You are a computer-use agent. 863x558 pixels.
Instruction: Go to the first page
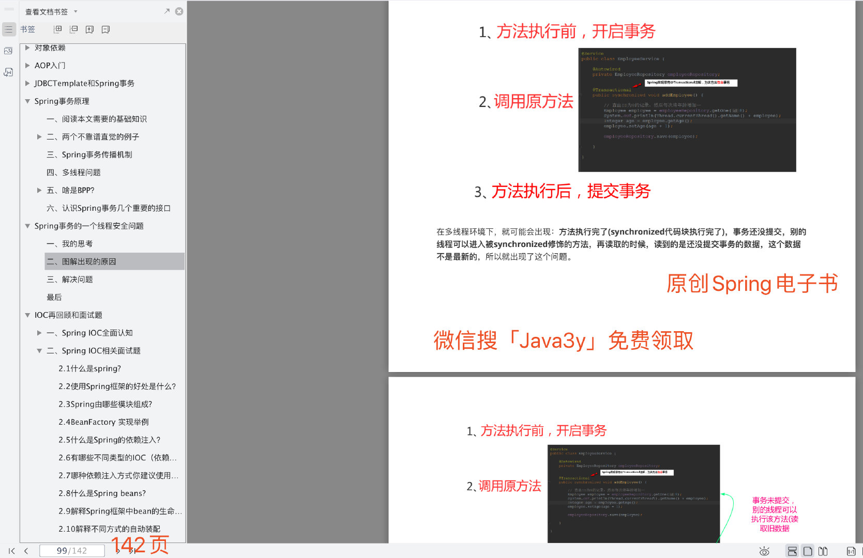(x=12, y=551)
